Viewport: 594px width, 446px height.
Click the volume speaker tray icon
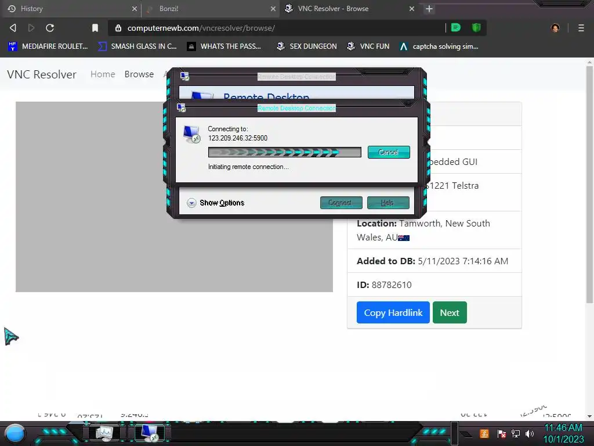[530, 433]
